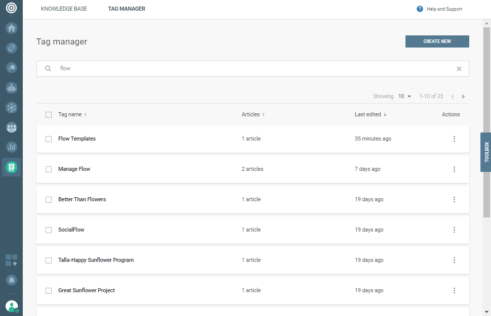Switch to the KNOWLEDGE BASE tab
Screen dimensions: 491x316
[64, 9]
